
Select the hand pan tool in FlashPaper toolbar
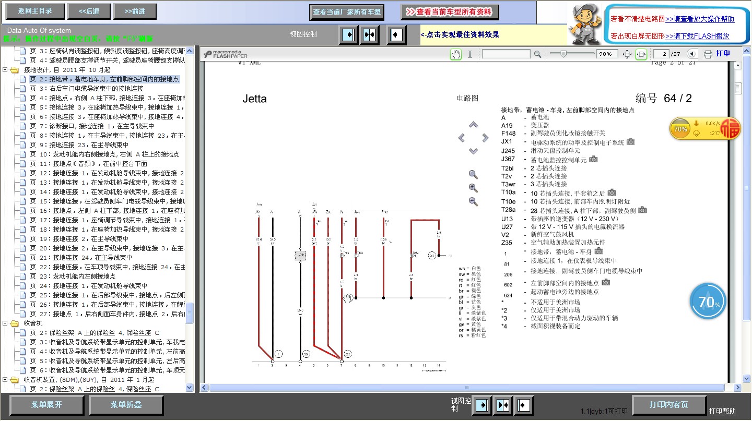pos(456,54)
